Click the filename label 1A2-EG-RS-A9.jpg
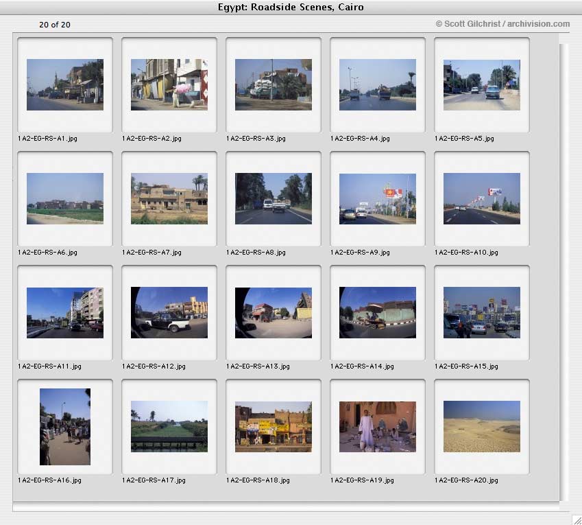Viewport: 582px width, 525px height. [360, 253]
